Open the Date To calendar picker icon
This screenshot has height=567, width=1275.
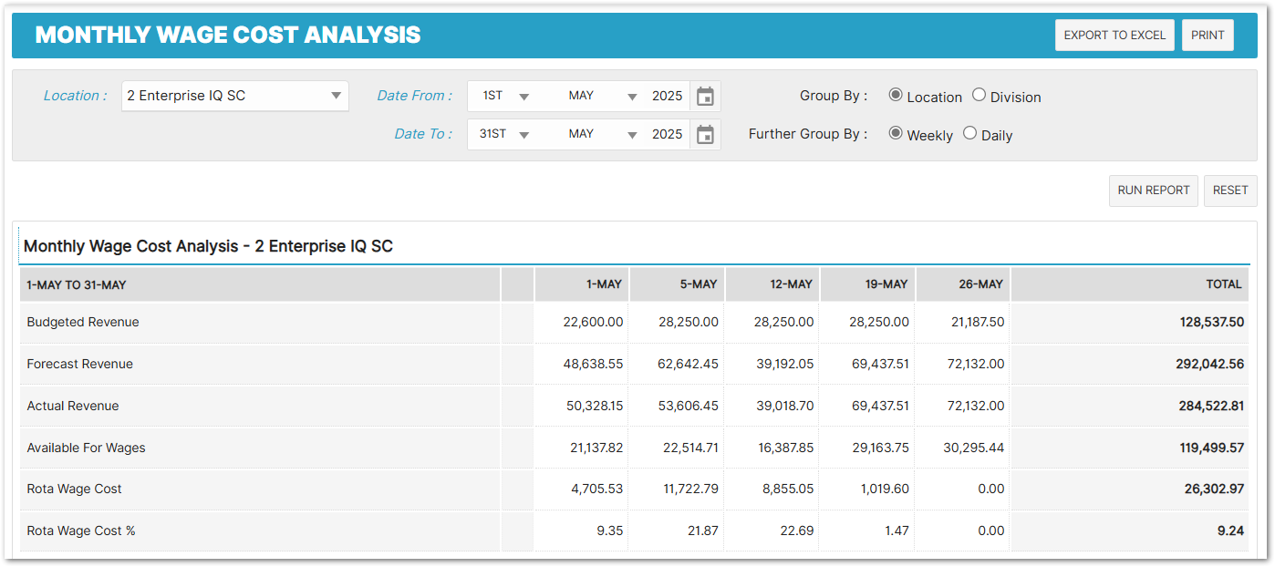pos(705,135)
